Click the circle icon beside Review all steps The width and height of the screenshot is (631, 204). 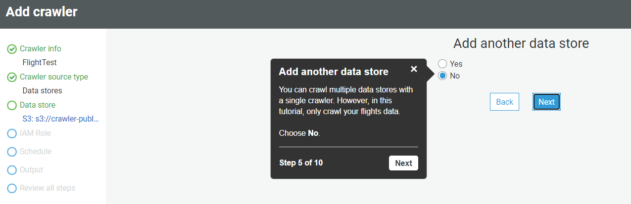[x=12, y=189]
